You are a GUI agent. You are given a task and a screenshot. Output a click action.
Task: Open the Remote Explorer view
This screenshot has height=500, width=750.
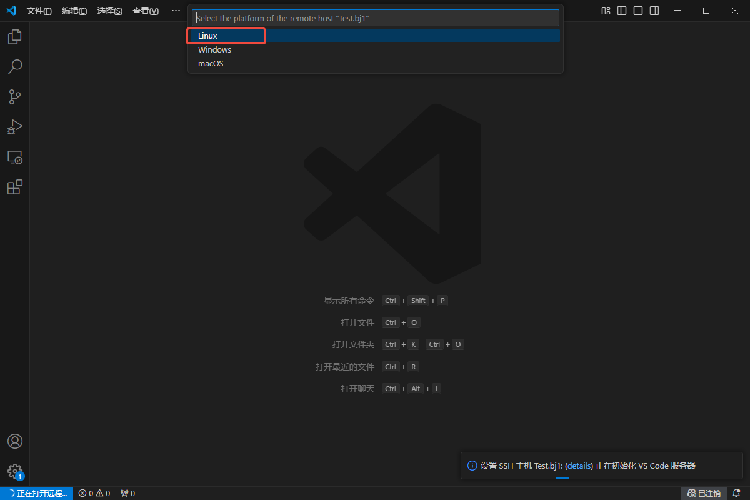point(14,157)
